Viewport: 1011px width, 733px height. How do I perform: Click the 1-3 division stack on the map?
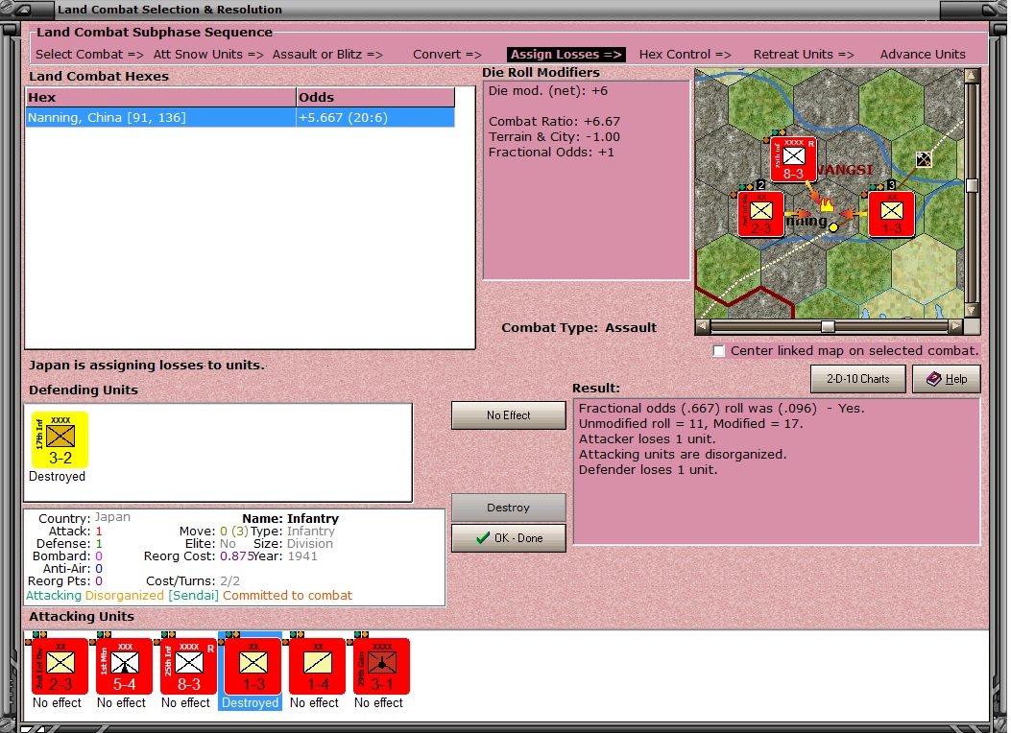pos(891,214)
